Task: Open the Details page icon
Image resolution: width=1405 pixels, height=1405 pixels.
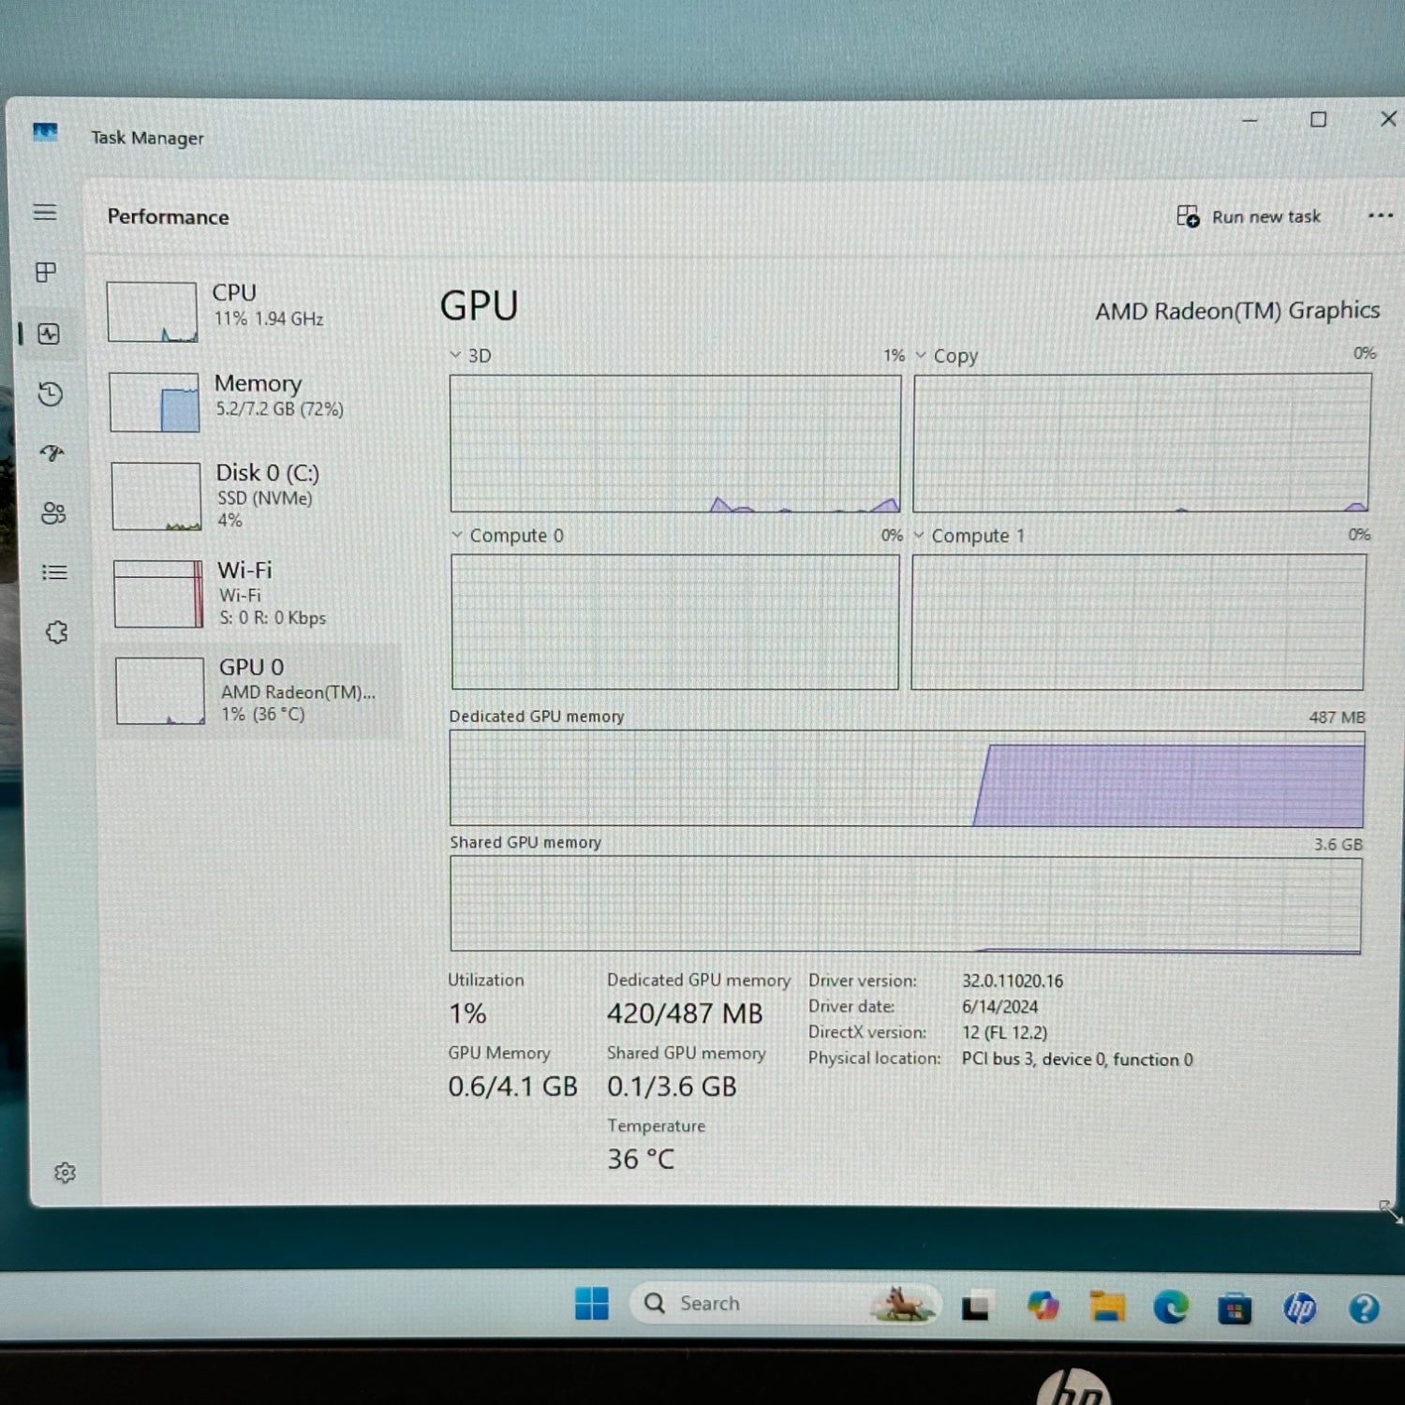Action: (54, 572)
